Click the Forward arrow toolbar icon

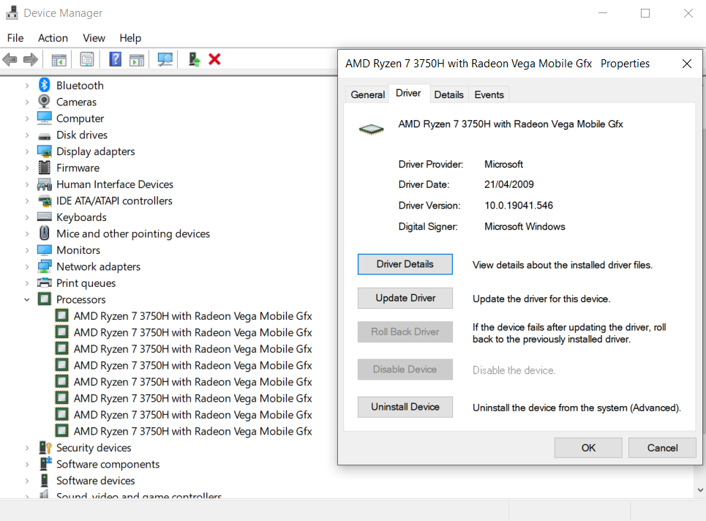(30, 59)
